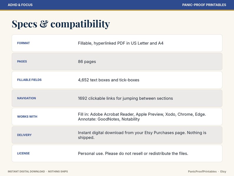The height and width of the screenshot is (176, 234).
Task: Click 'INSTANT DIGITAL DOWNLOAD' footer text
Action: 26,172
